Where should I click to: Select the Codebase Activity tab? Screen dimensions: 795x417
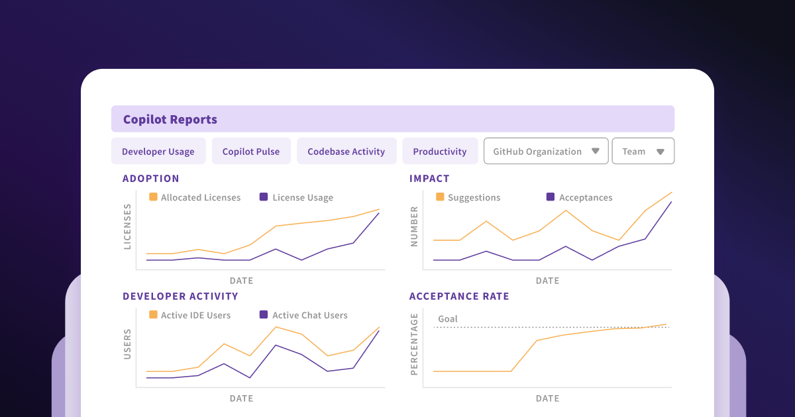point(346,151)
